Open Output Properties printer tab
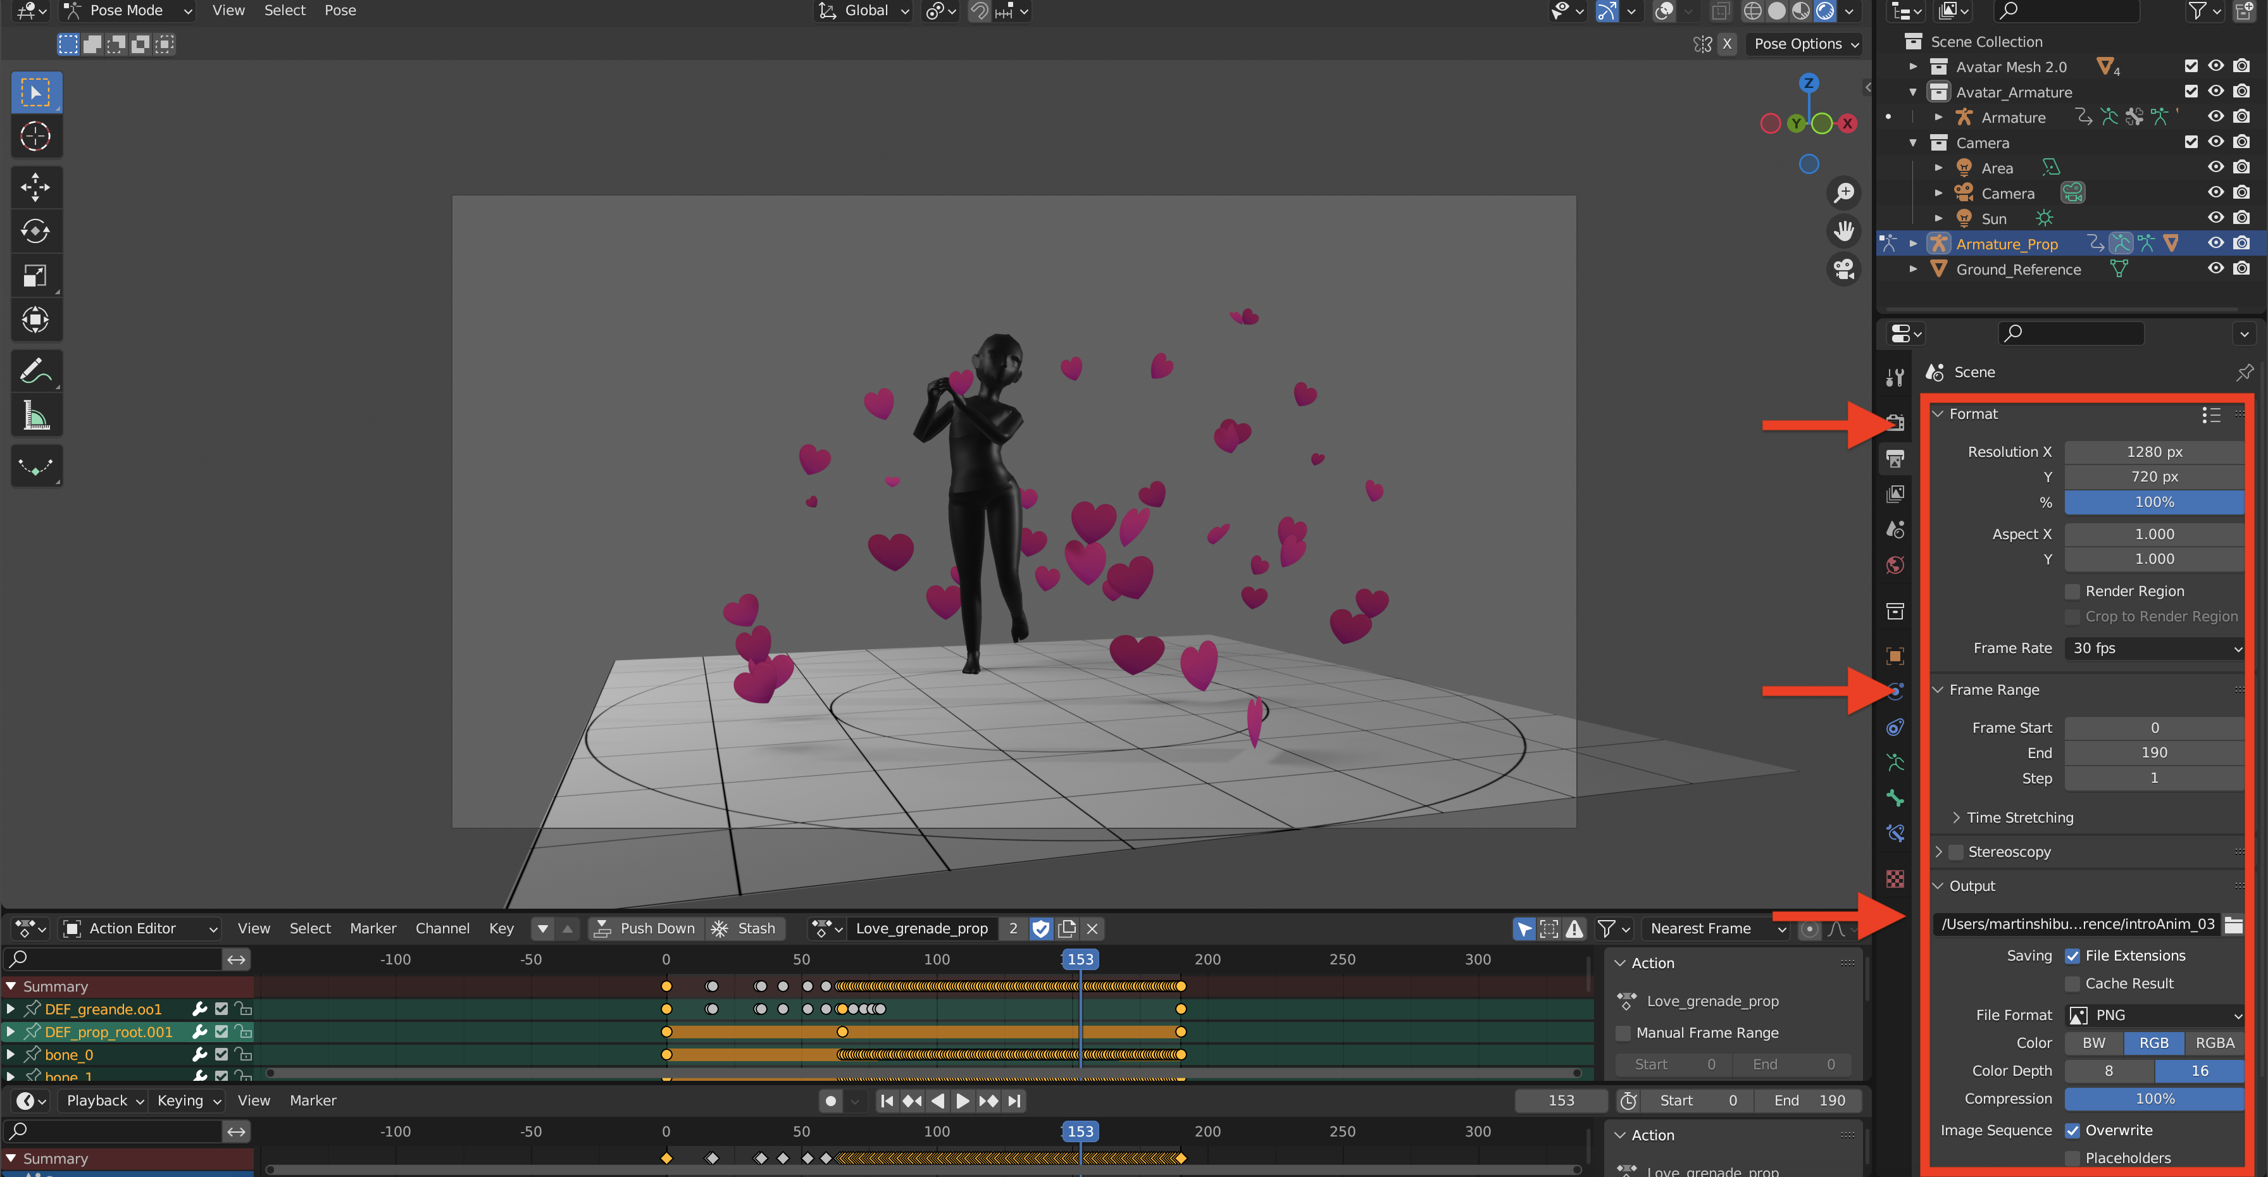The width and height of the screenshot is (2268, 1177). coord(1895,458)
